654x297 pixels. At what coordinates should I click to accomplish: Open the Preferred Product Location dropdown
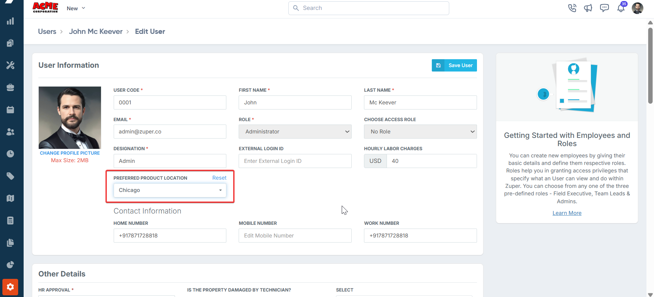[170, 190]
